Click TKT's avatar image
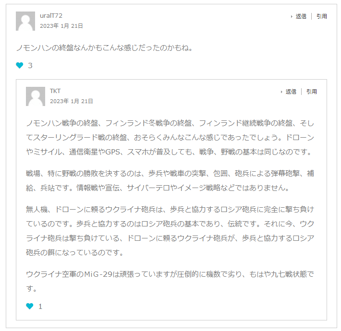The height and width of the screenshot is (331, 341). click(36, 96)
